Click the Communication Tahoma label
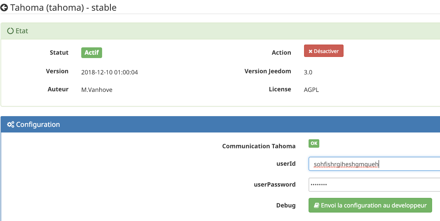The image size is (440, 221). click(259, 146)
